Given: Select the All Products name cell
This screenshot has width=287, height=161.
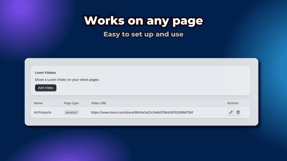Looking at the screenshot, I should pyautogui.click(x=43, y=112).
